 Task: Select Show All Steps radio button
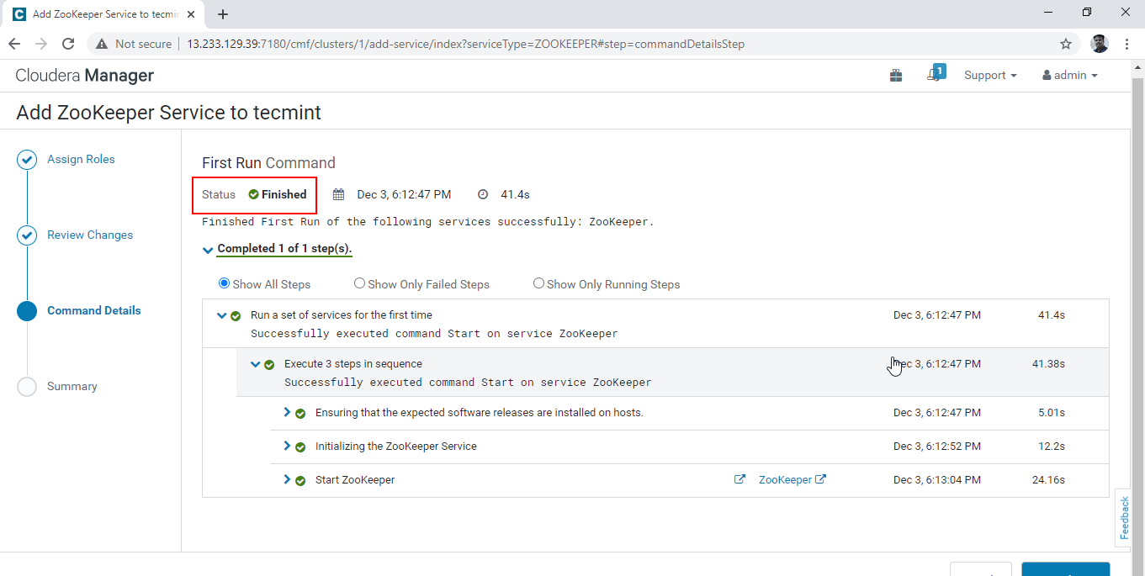(x=225, y=284)
